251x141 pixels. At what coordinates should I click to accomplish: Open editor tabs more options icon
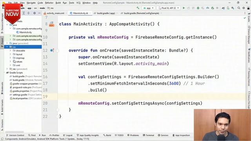245,13
